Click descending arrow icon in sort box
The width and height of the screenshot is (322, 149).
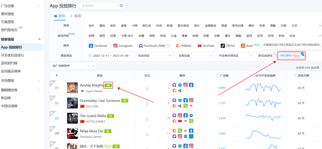click(88, 66)
